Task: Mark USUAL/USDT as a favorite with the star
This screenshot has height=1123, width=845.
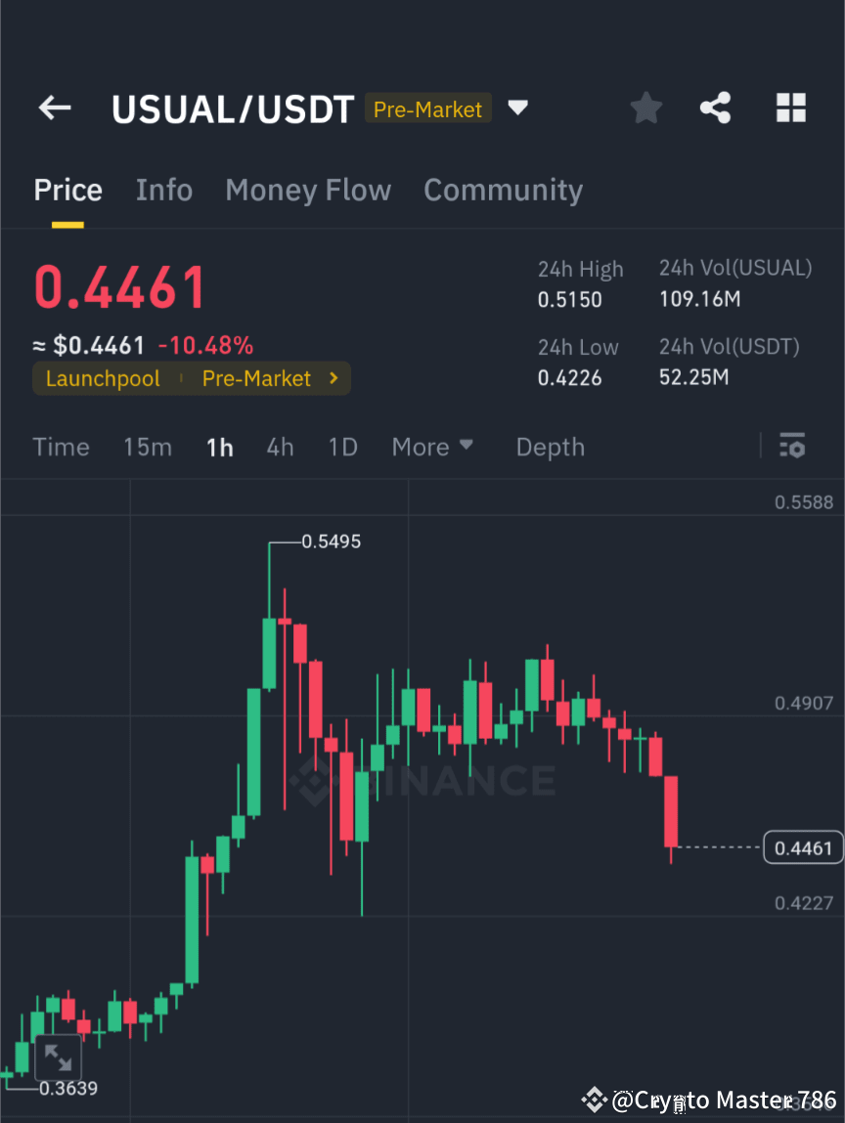Action: click(645, 108)
